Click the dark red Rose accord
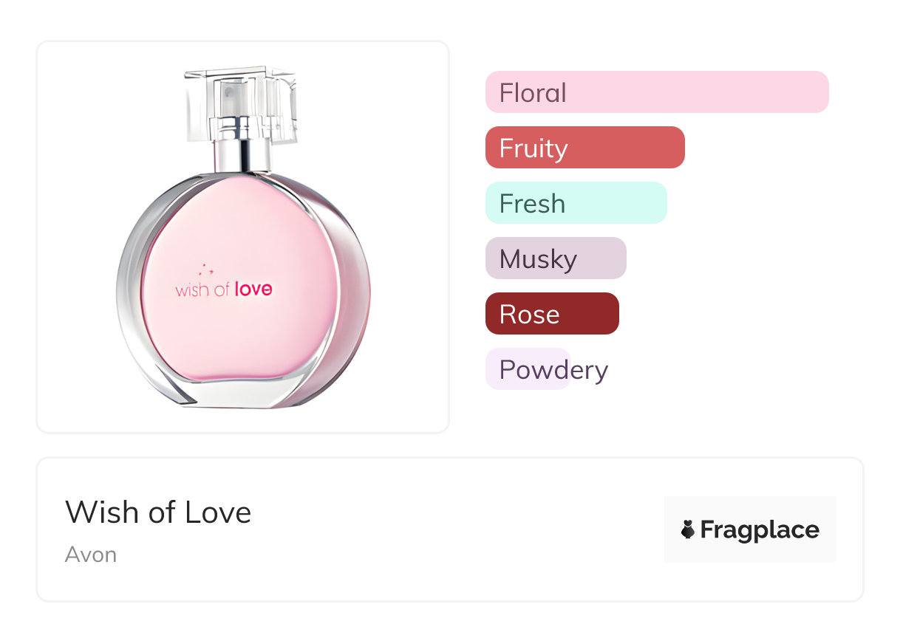 (x=551, y=314)
